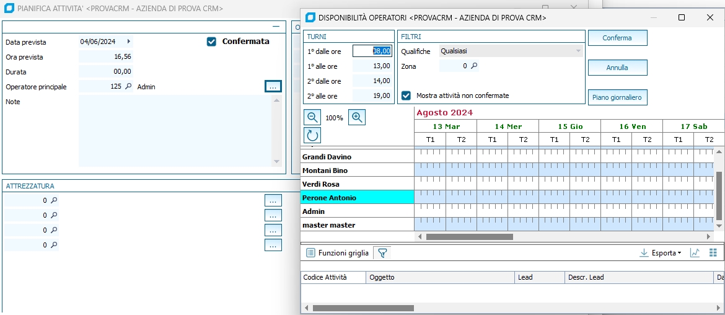Open Funzioni griglia menu
The width and height of the screenshot is (725, 315).
pyautogui.click(x=338, y=252)
